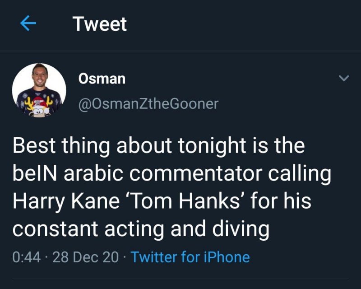
Task: Tap the word 'beIN' in the tweet body
Action: 32,174
